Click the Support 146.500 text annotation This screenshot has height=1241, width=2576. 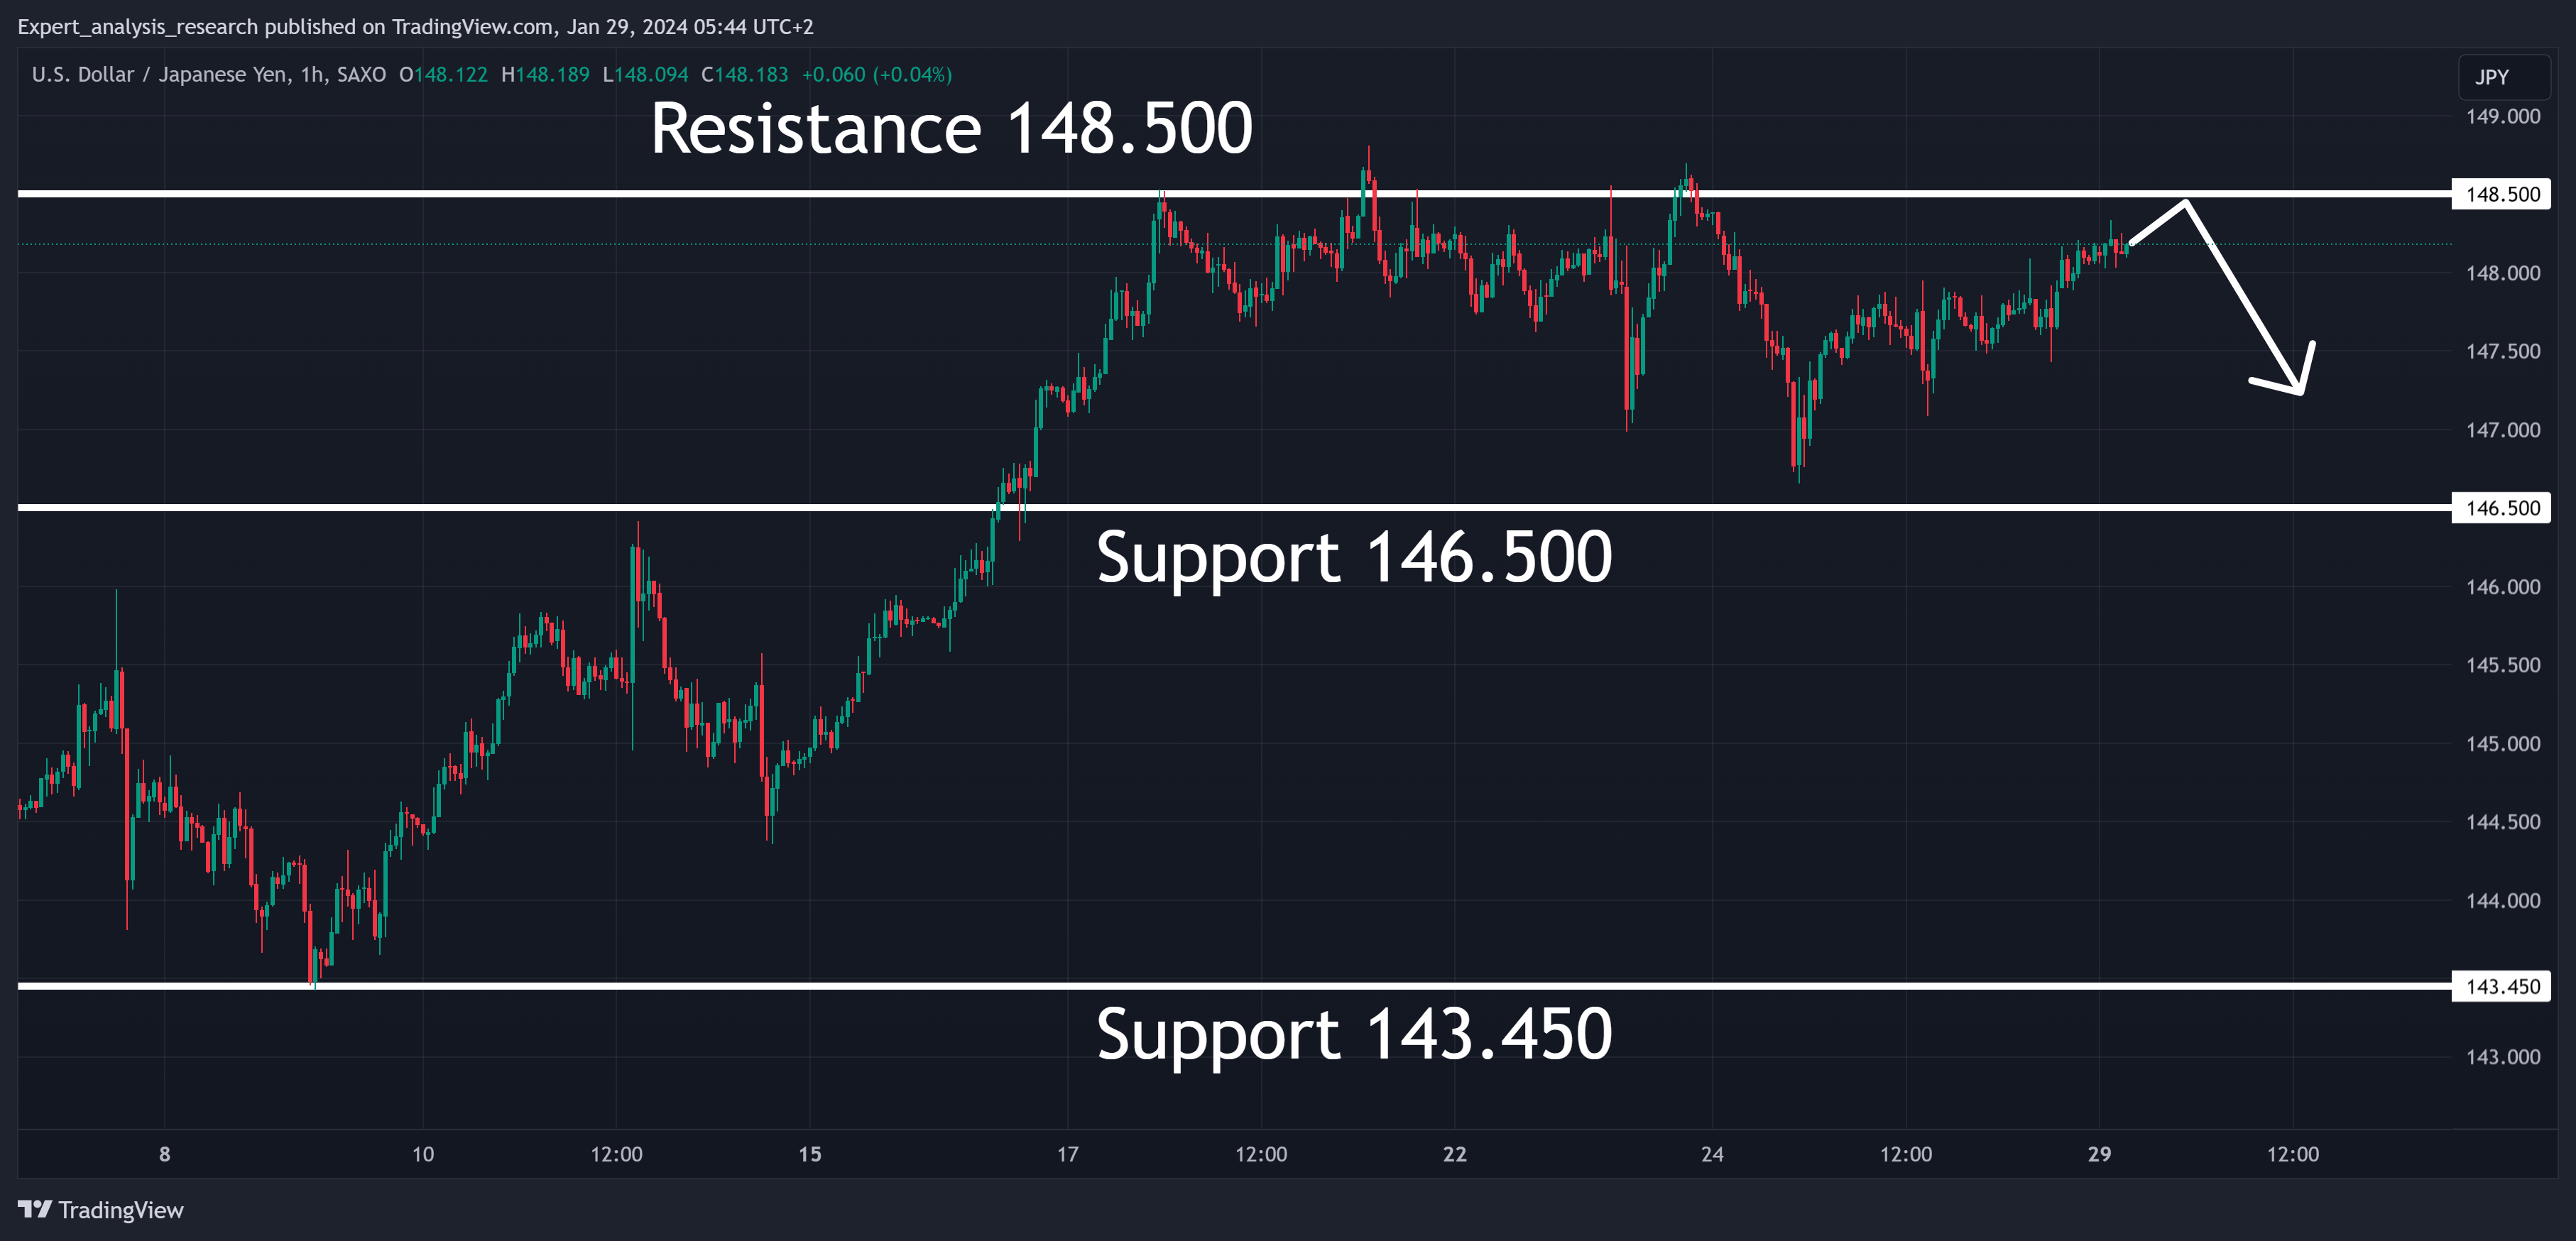[1354, 558]
